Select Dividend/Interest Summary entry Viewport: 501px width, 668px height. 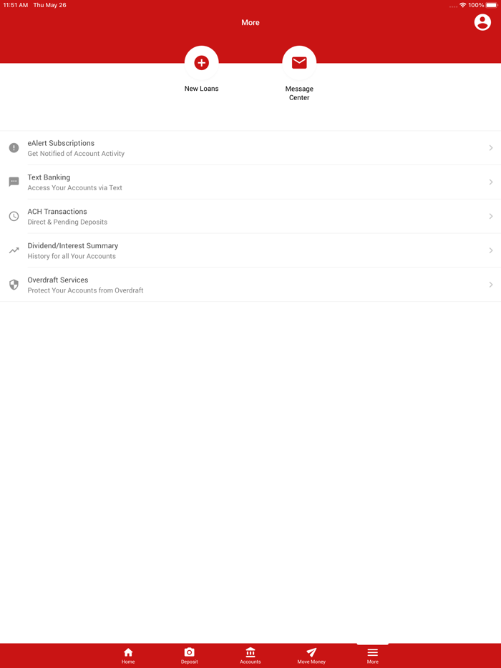[250, 250]
